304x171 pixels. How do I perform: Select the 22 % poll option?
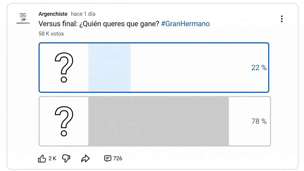pos(154,68)
